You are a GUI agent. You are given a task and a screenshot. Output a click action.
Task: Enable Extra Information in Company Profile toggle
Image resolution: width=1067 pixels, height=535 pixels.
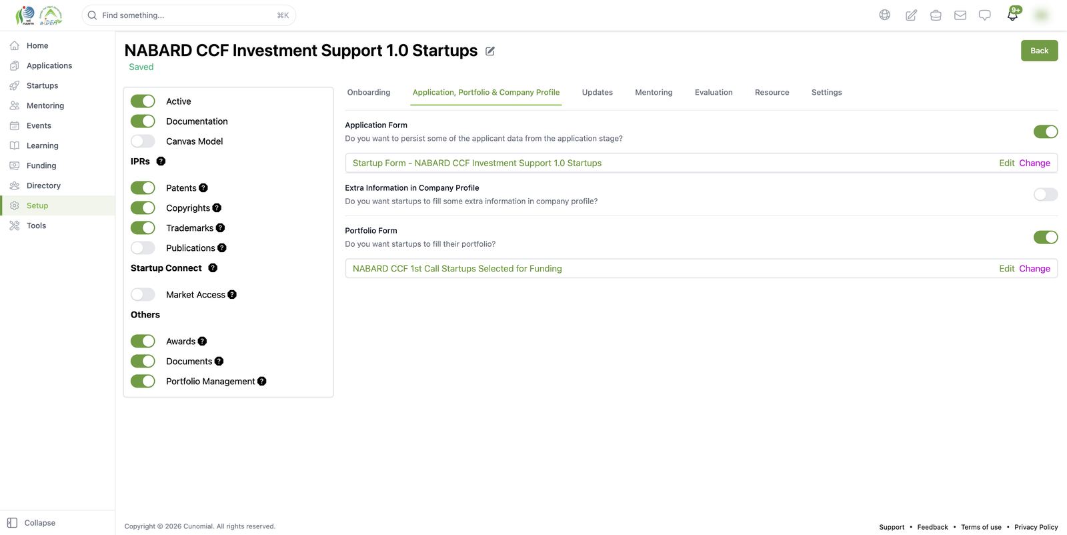(1046, 195)
